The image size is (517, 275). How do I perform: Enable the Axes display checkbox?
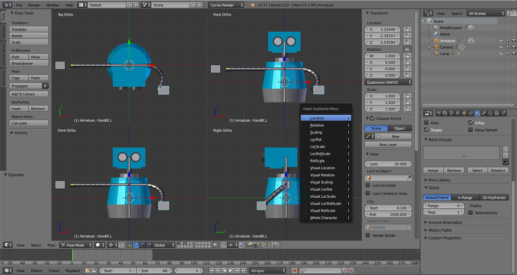coord(426,123)
